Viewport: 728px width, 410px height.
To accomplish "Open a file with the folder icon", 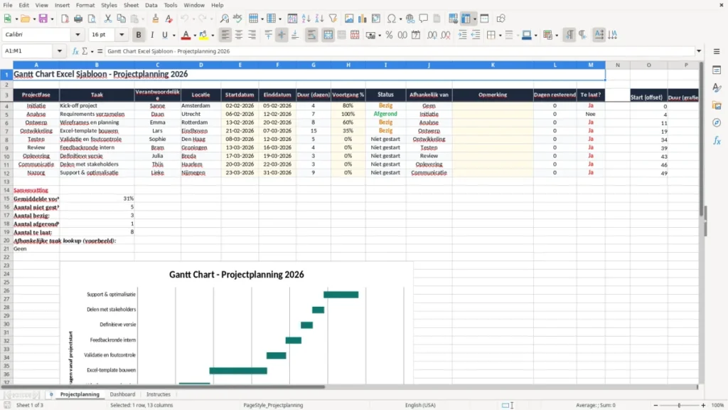I will pyautogui.click(x=25, y=19).
